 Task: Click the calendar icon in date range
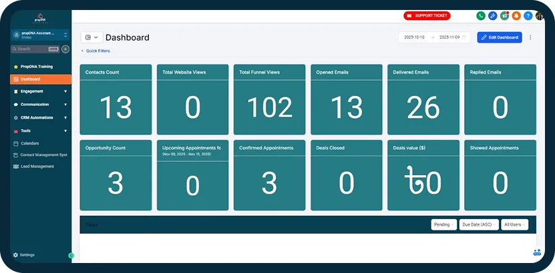point(464,37)
